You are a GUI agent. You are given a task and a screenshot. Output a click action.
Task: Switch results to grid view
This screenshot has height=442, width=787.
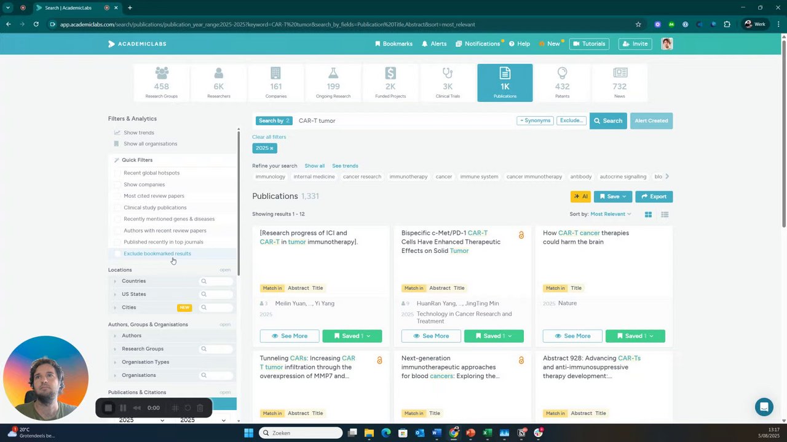(648, 214)
